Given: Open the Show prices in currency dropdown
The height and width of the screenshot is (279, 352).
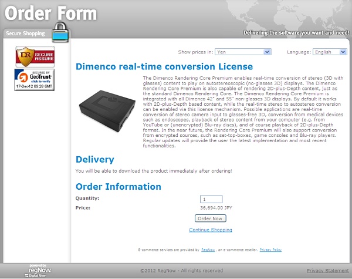Looking at the screenshot, I should (243, 52).
